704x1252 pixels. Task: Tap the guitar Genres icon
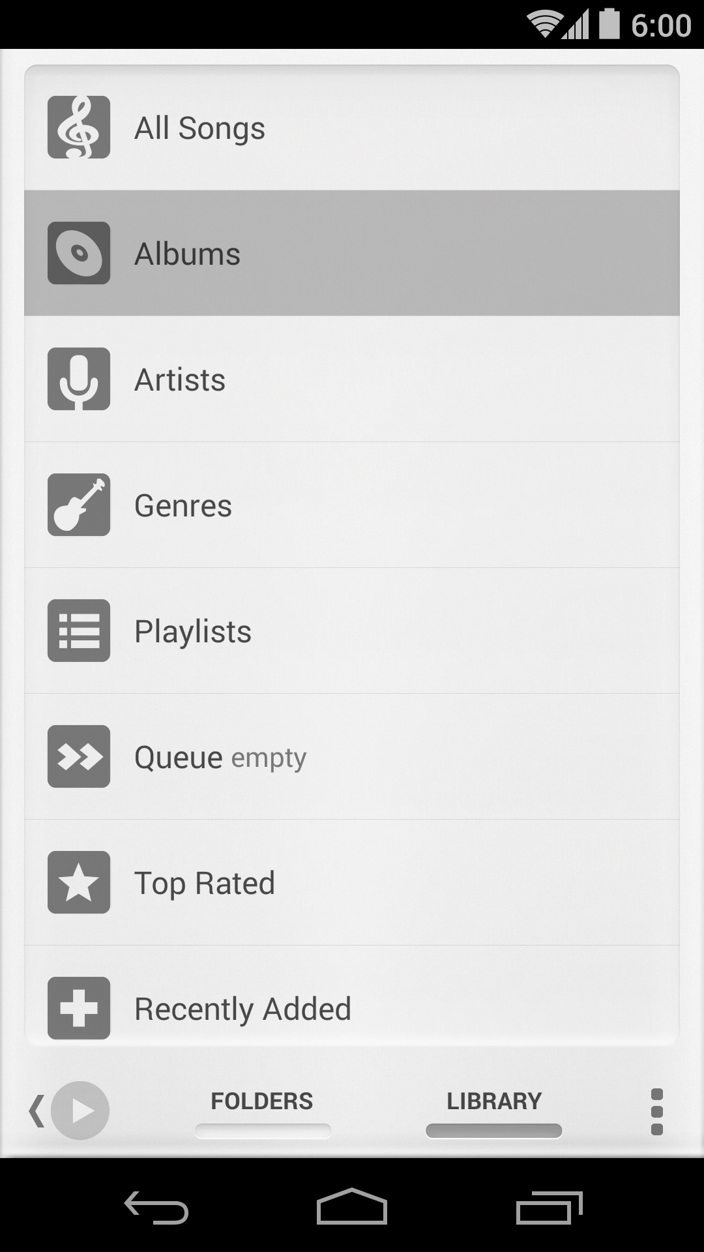pos(79,505)
